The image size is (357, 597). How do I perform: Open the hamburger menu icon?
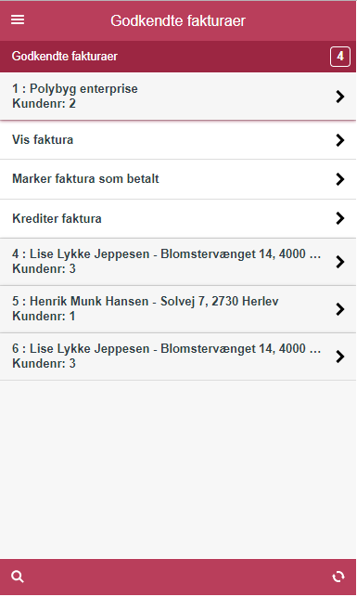(x=18, y=19)
